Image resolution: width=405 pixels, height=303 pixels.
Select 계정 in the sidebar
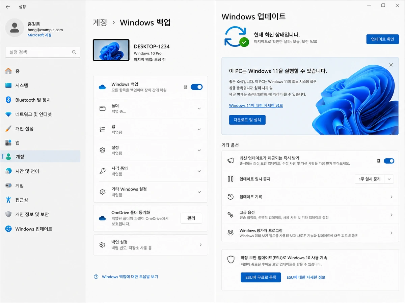click(x=40, y=157)
